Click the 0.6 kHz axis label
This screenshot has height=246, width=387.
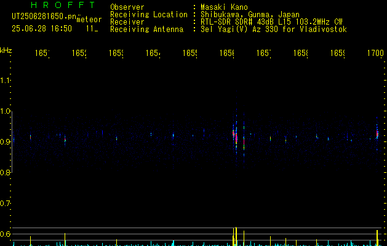[5, 234]
